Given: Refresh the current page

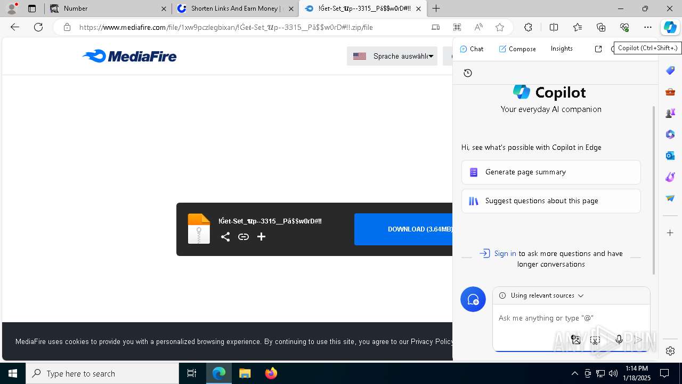Looking at the screenshot, I should pyautogui.click(x=38, y=27).
